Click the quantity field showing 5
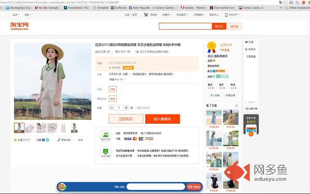This screenshot has width=310, height=194. click(119, 108)
